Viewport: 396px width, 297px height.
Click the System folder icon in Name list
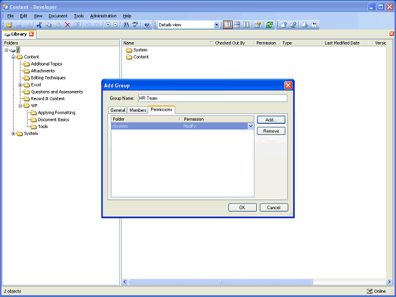coord(129,50)
